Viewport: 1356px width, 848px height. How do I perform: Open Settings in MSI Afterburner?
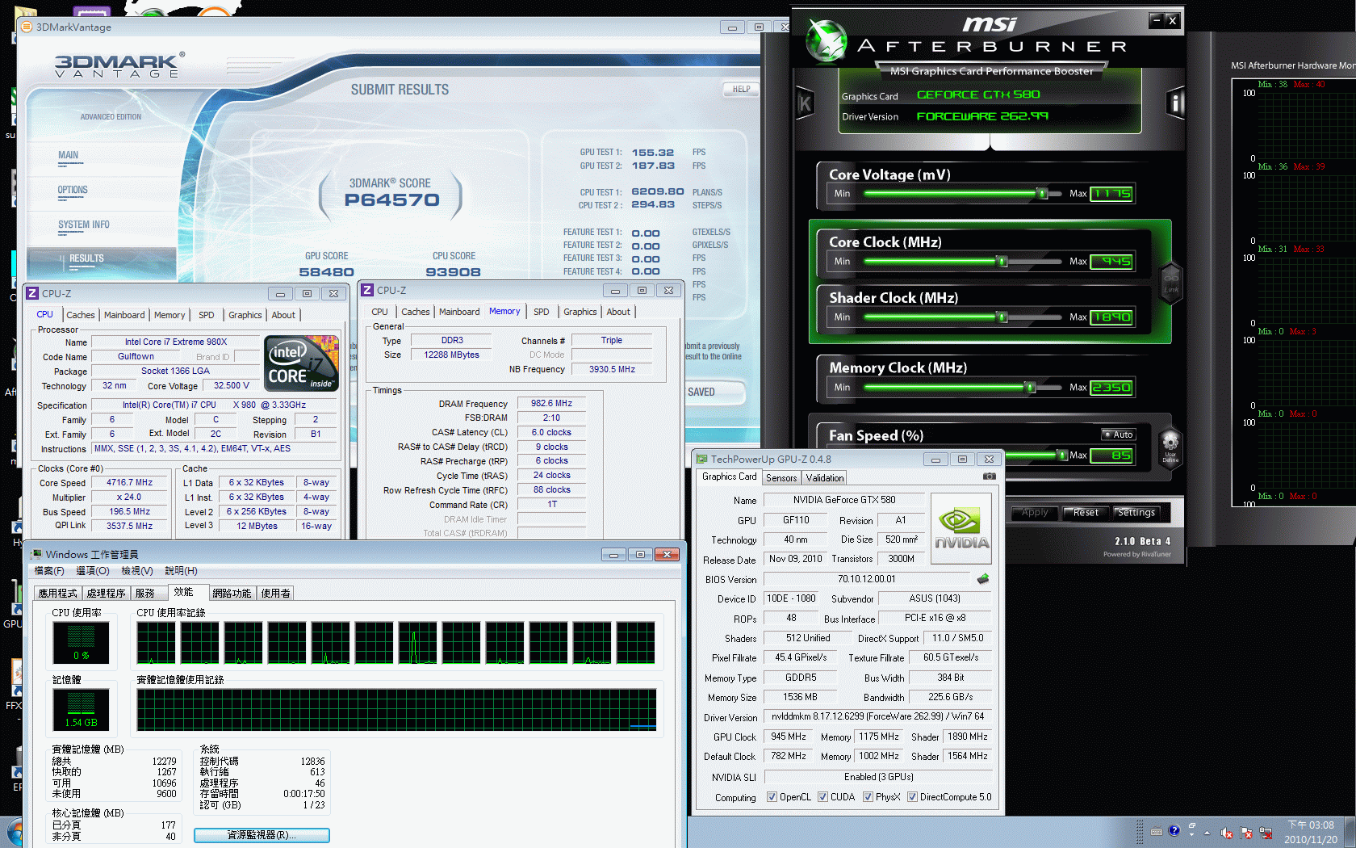point(1136,513)
